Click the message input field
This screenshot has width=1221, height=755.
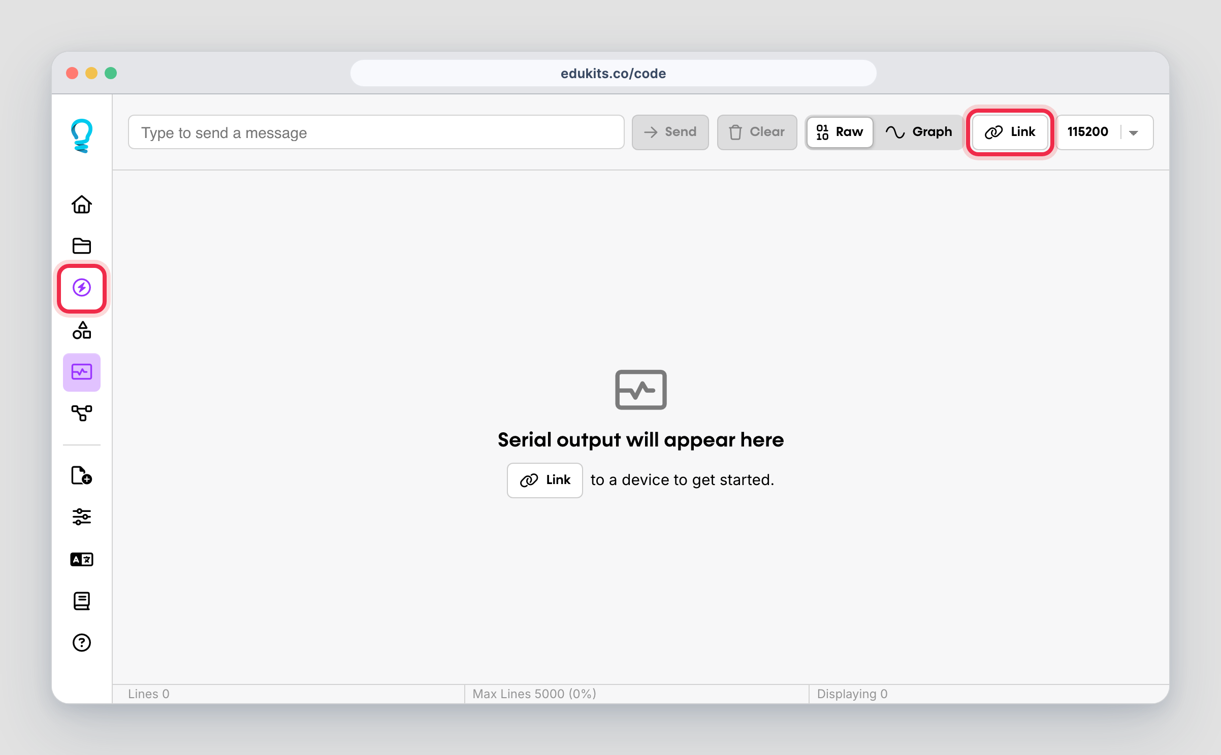pos(376,132)
